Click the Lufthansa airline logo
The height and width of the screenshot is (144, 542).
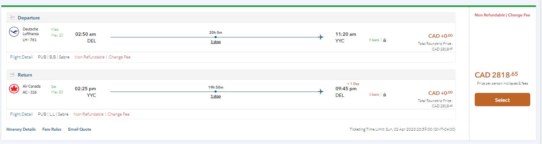pos(14,32)
